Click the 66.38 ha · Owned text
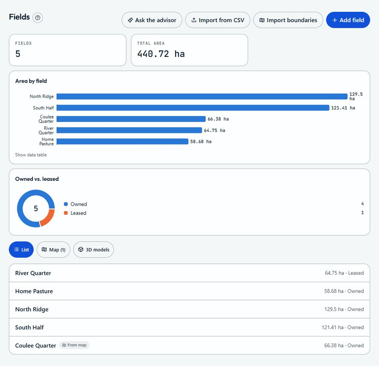The width and height of the screenshot is (379, 366). [x=344, y=345]
